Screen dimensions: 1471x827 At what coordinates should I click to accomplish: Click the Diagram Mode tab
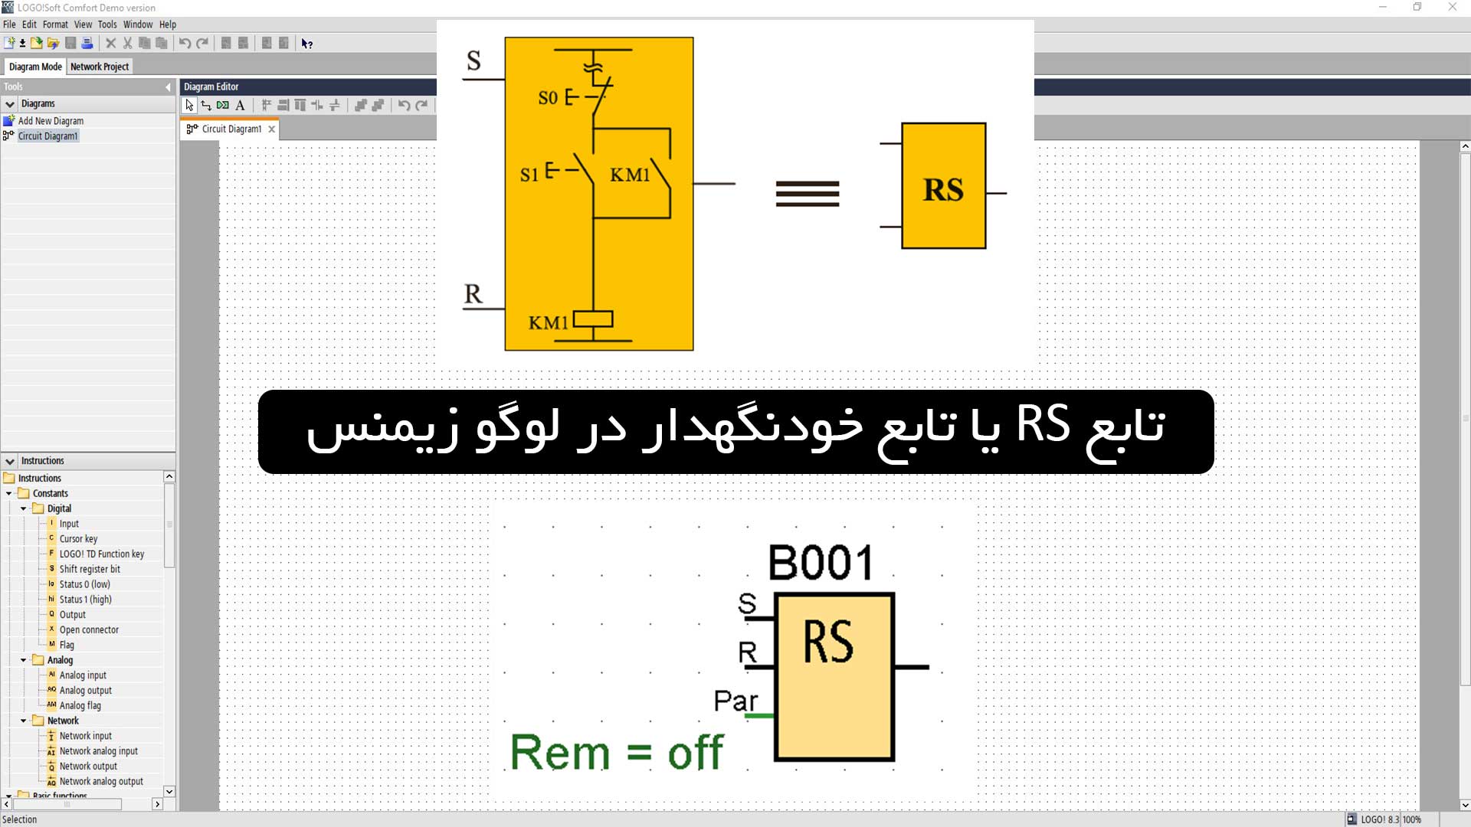point(35,66)
